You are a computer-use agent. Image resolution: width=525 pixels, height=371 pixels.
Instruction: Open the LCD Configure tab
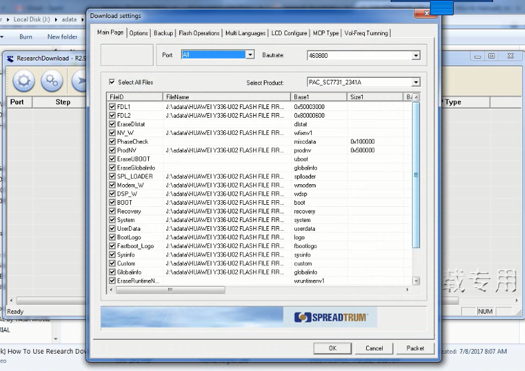click(x=289, y=33)
